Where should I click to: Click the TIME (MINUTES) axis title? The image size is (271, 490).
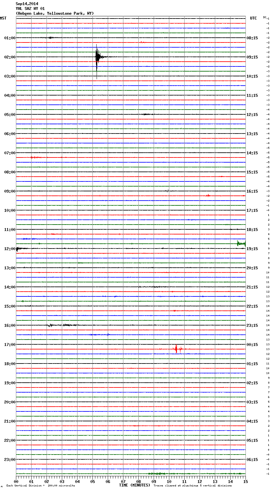pyautogui.click(x=135, y=485)
